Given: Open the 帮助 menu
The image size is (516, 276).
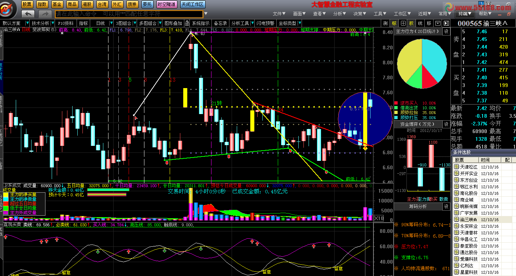Looking at the screenshot, I should click(485, 14).
